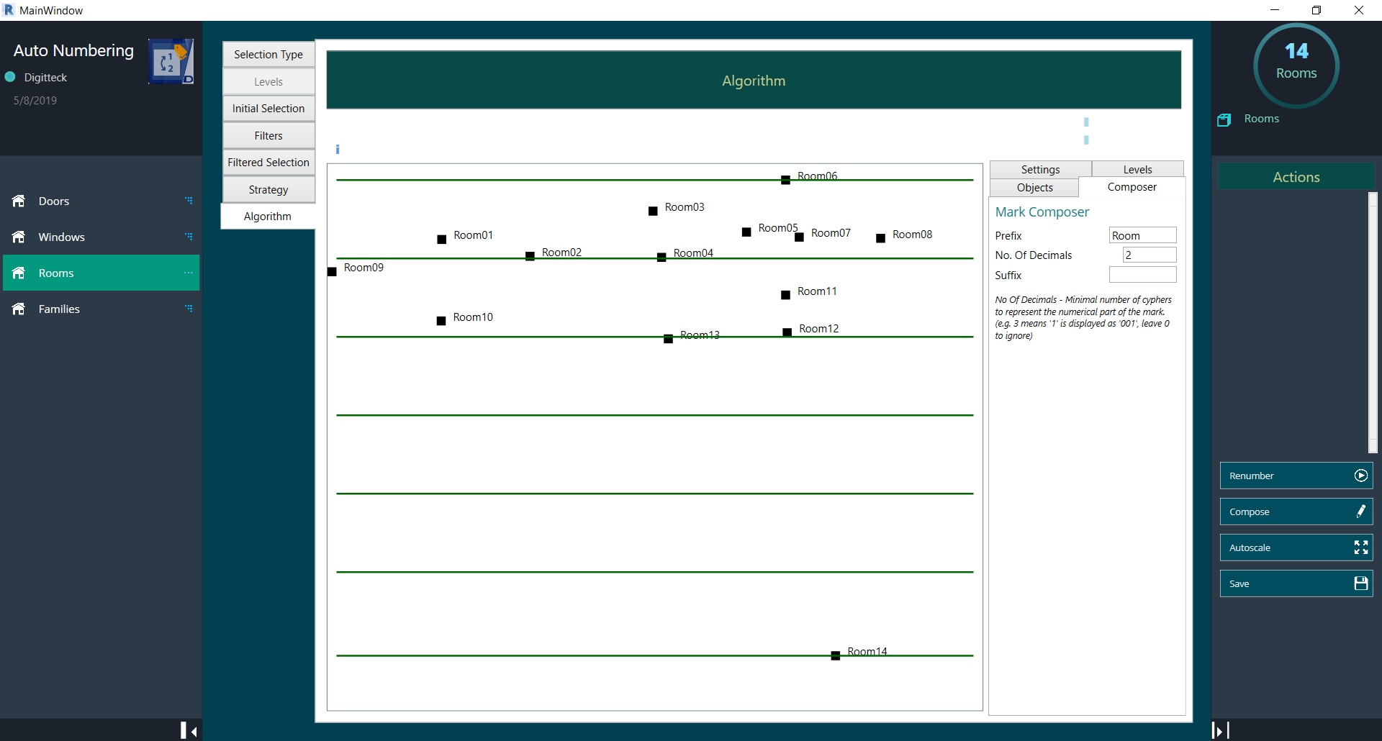Click the 14 Rooms counter circle
The height and width of the screenshot is (741, 1382).
point(1296,65)
